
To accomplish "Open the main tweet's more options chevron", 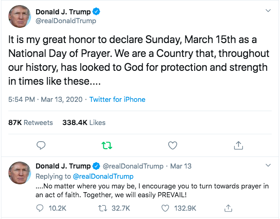I will click(x=268, y=11).
